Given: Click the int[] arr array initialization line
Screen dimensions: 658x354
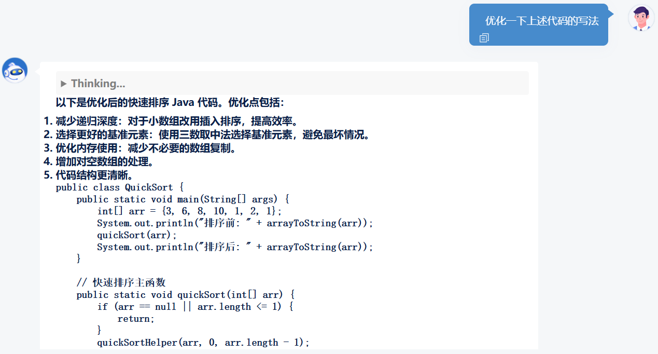Looking at the screenshot, I should click(189, 211).
